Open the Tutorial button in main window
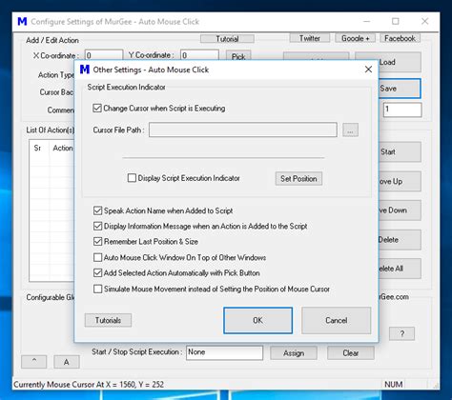This screenshot has height=400, width=452. pyautogui.click(x=227, y=39)
